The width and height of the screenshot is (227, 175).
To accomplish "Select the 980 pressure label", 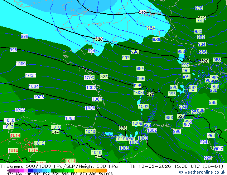I will coord(198,31).
